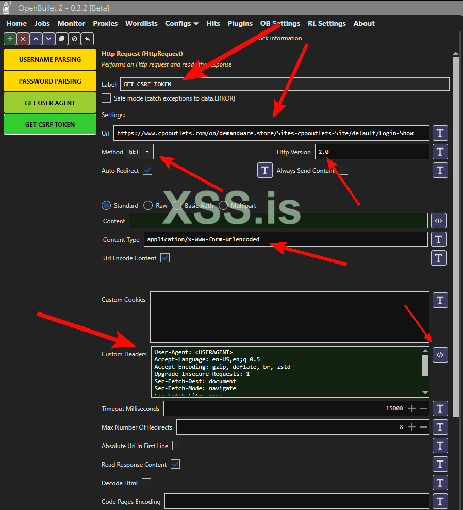The width and height of the screenshot is (463, 510).
Task: Click the T icon for Always Send Content
Action: click(x=440, y=170)
